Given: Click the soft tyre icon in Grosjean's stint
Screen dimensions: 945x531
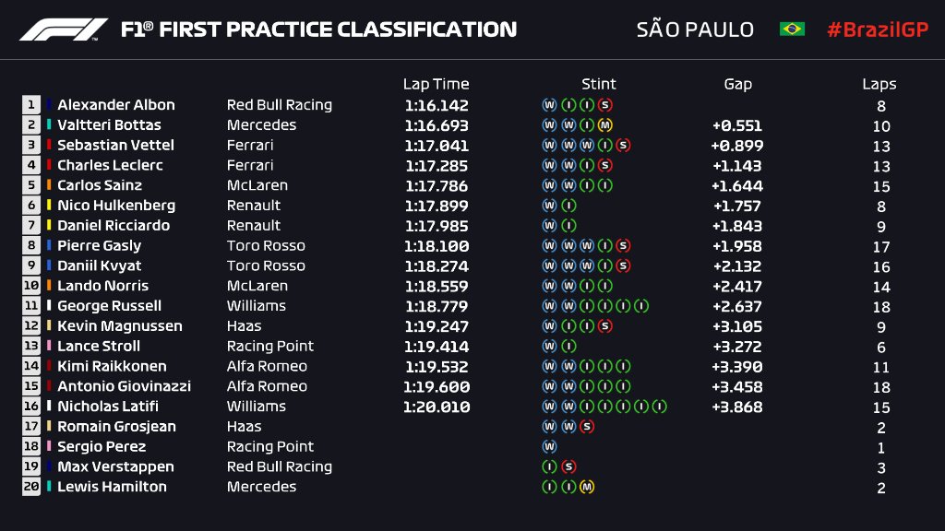Looking at the screenshot, I should [586, 427].
